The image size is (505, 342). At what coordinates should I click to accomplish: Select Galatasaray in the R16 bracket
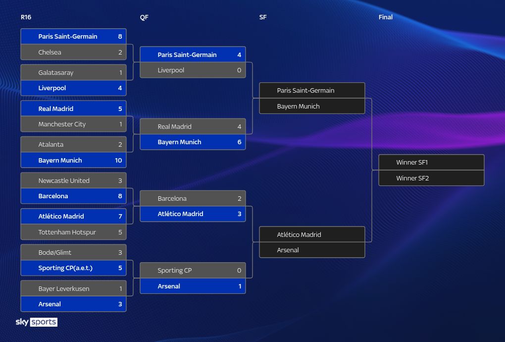[73, 72]
